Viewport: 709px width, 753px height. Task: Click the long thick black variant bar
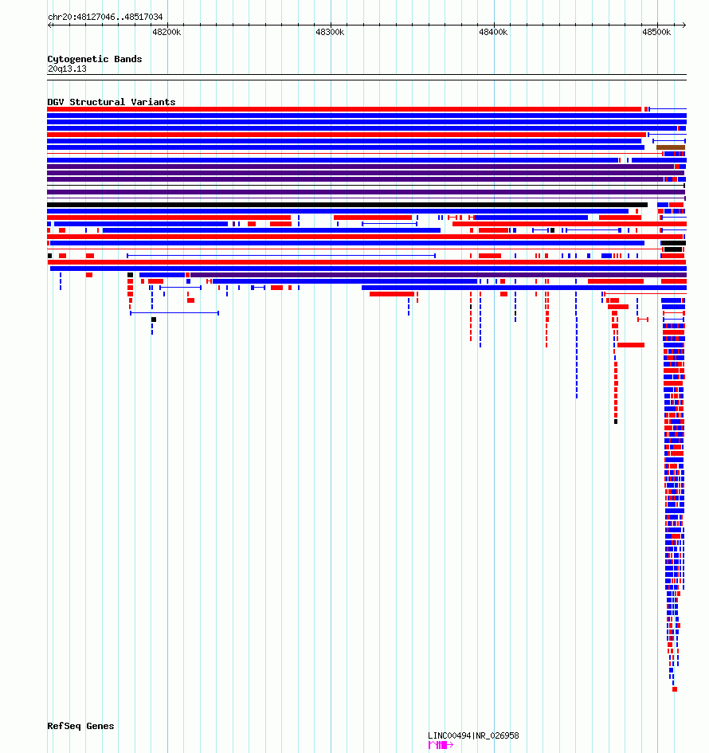347,205
